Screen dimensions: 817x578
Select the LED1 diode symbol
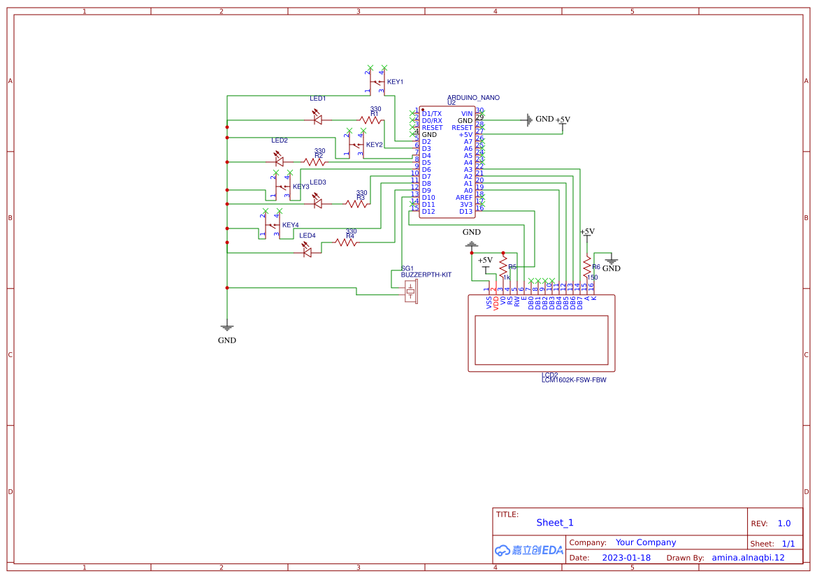pos(317,119)
